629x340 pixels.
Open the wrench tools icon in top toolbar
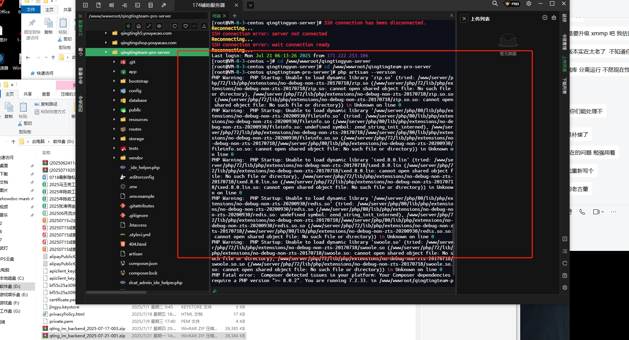164,5
